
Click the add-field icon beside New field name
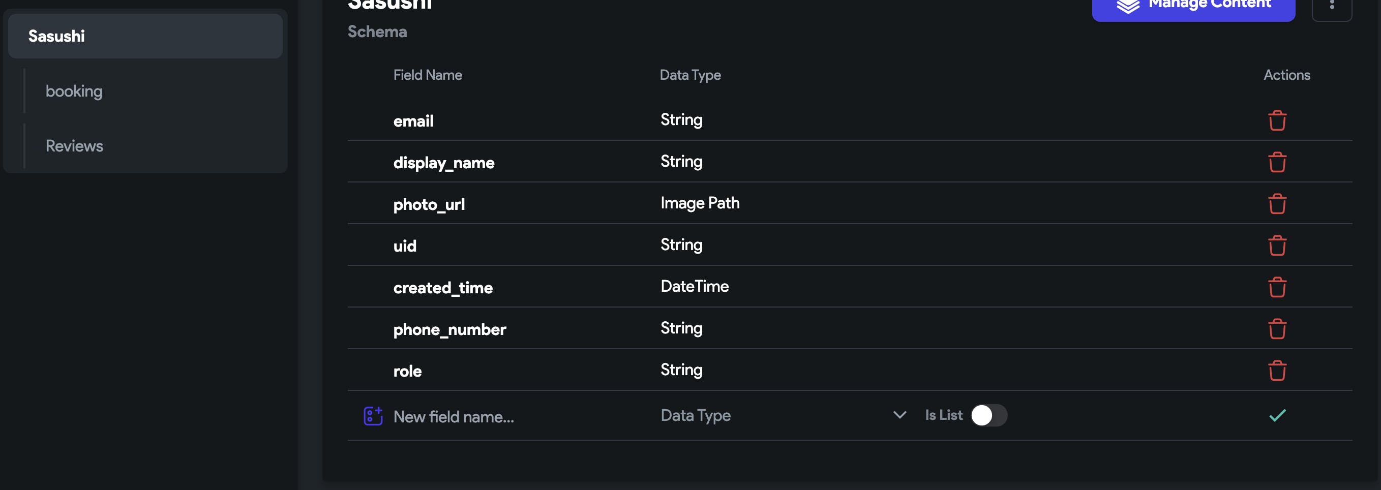[373, 416]
